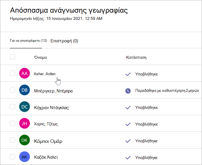Click the DB avatar icon
This screenshot has height=165, width=202.
pyautogui.click(x=25, y=90)
